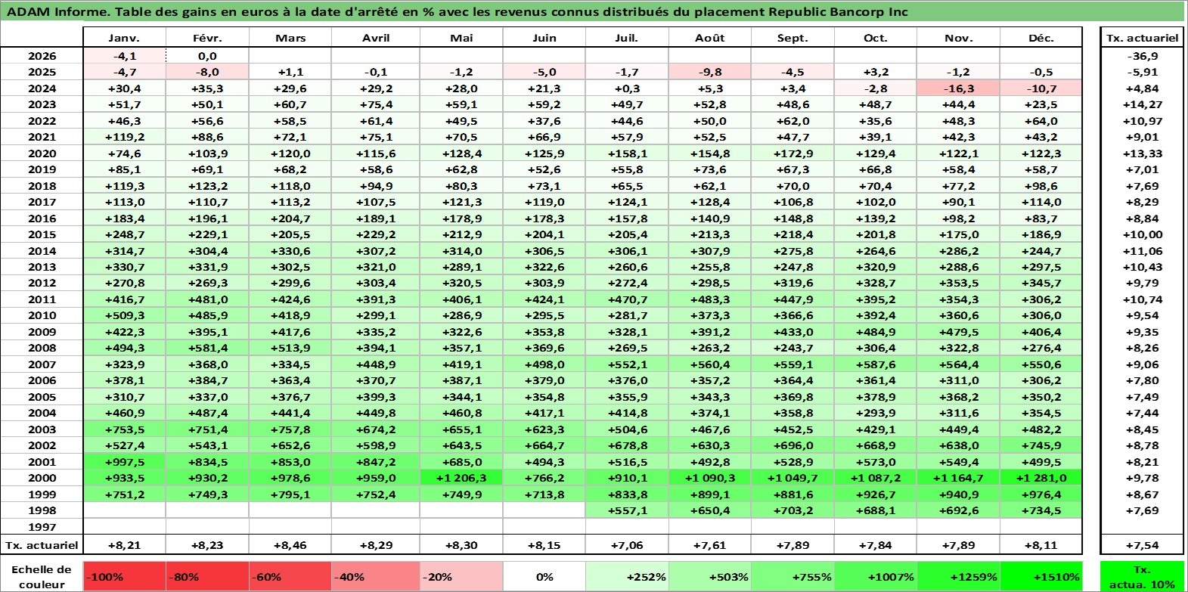1188x592 pixels.
Task: Select the -80% color scale swatch
Action: pos(207,576)
